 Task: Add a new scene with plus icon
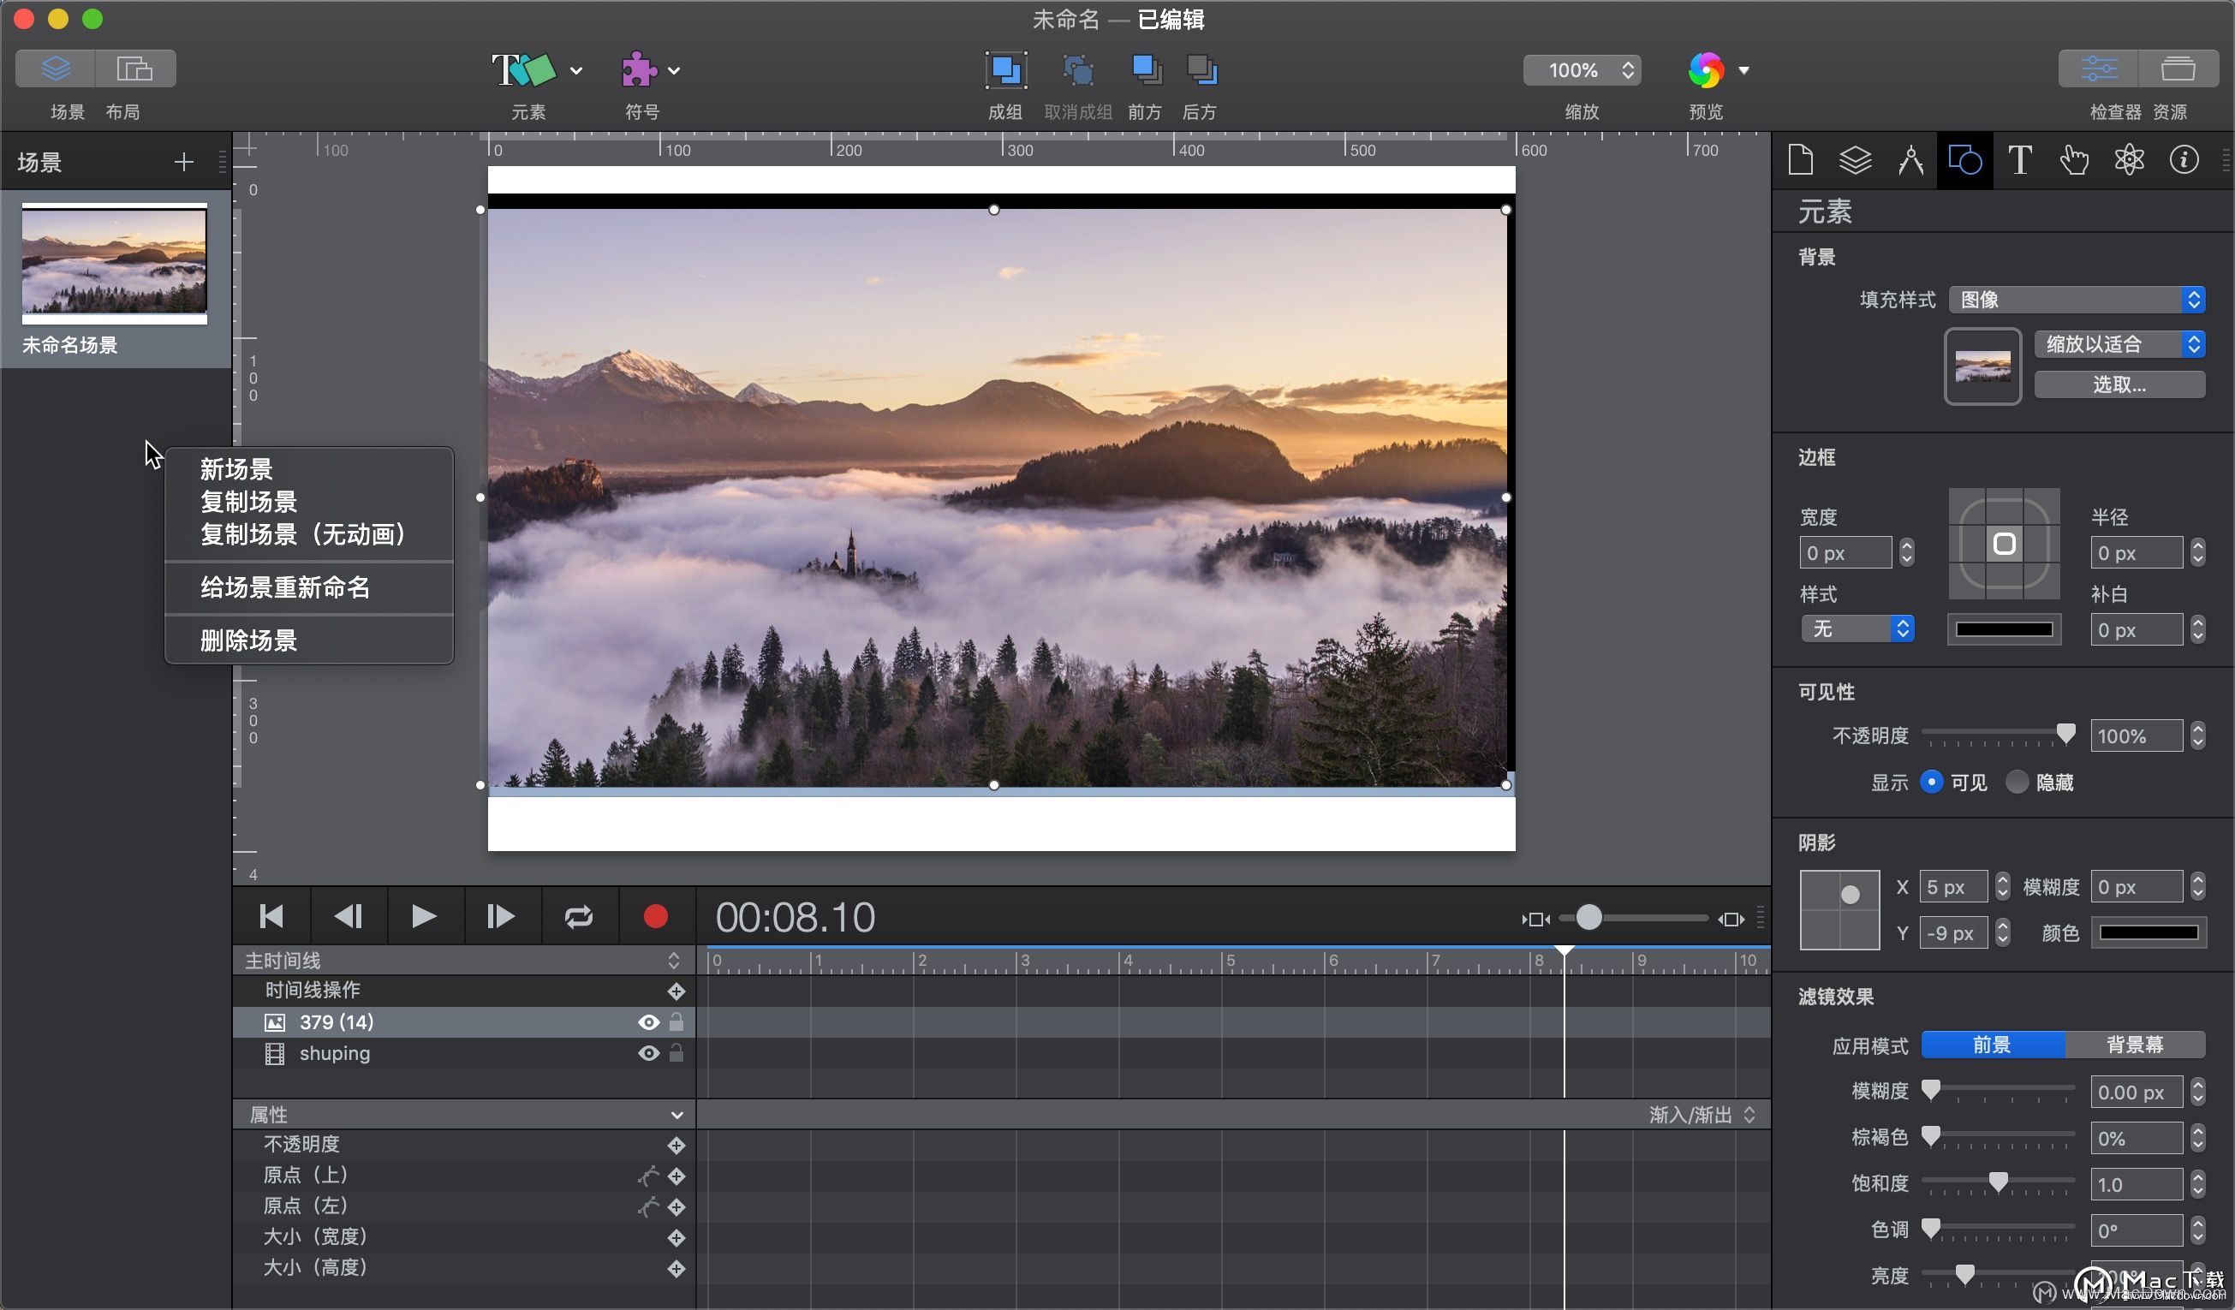pyautogui.click(x=183, y=162)
